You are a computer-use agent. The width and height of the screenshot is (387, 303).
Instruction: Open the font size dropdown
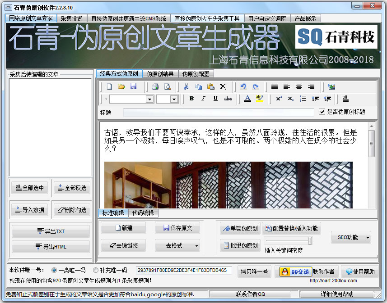[x=174, y=99]
